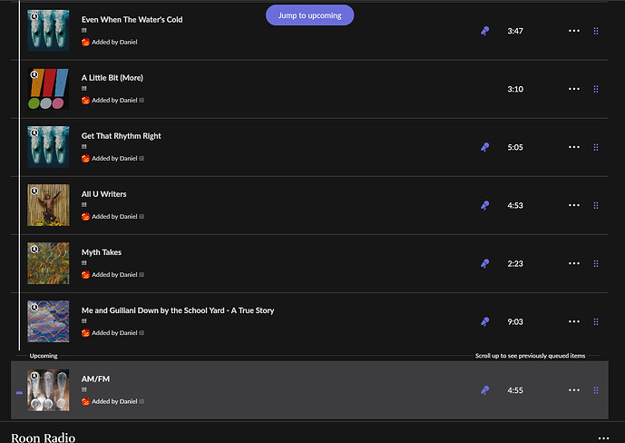Open three-dot menu for Get That Rhythm Right
Viewport: 625px width, 443px height.
tap(573, 147)
